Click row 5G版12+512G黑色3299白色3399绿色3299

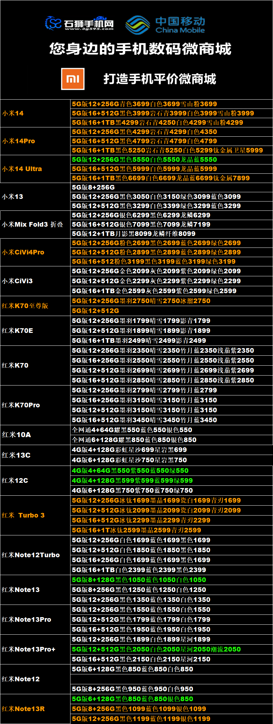click(171, 206)
